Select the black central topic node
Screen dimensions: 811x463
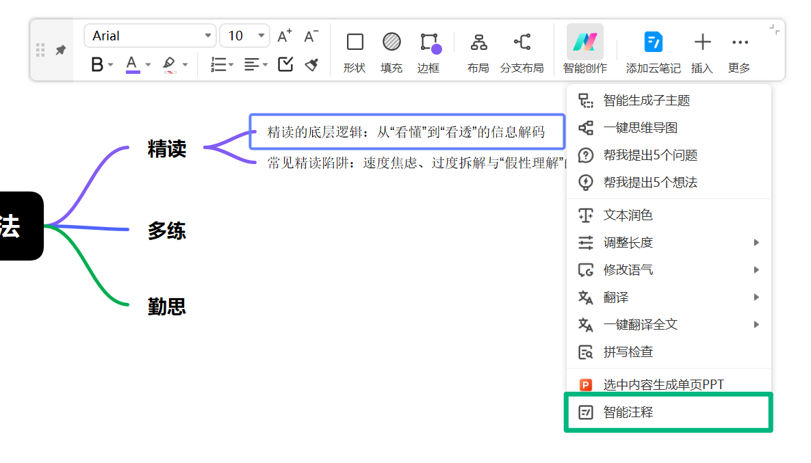click(21, 226)
